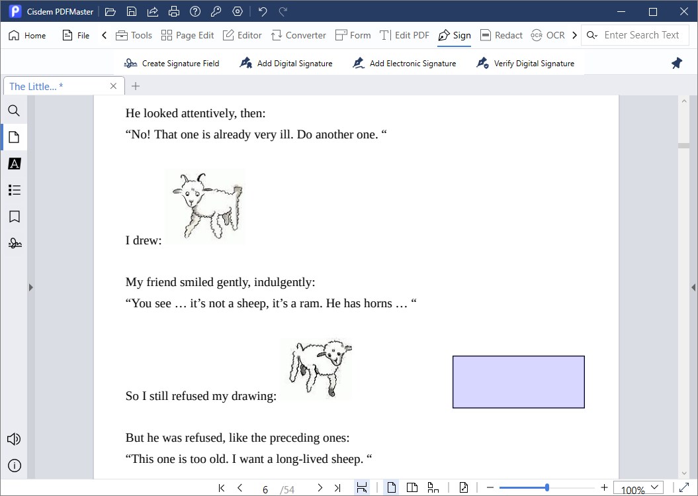Image resolution: width=698 pixels, height=496 pixels.
Task: Open search options dropdown magnifier
Action: [591, 35]
